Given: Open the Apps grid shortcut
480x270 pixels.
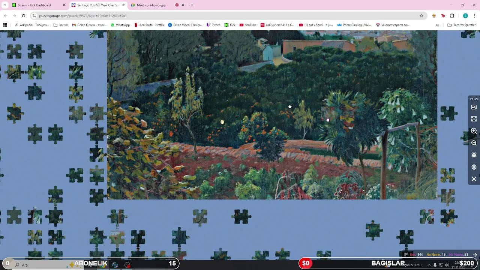Looking at the screenshot, I should tap(5, 25).
